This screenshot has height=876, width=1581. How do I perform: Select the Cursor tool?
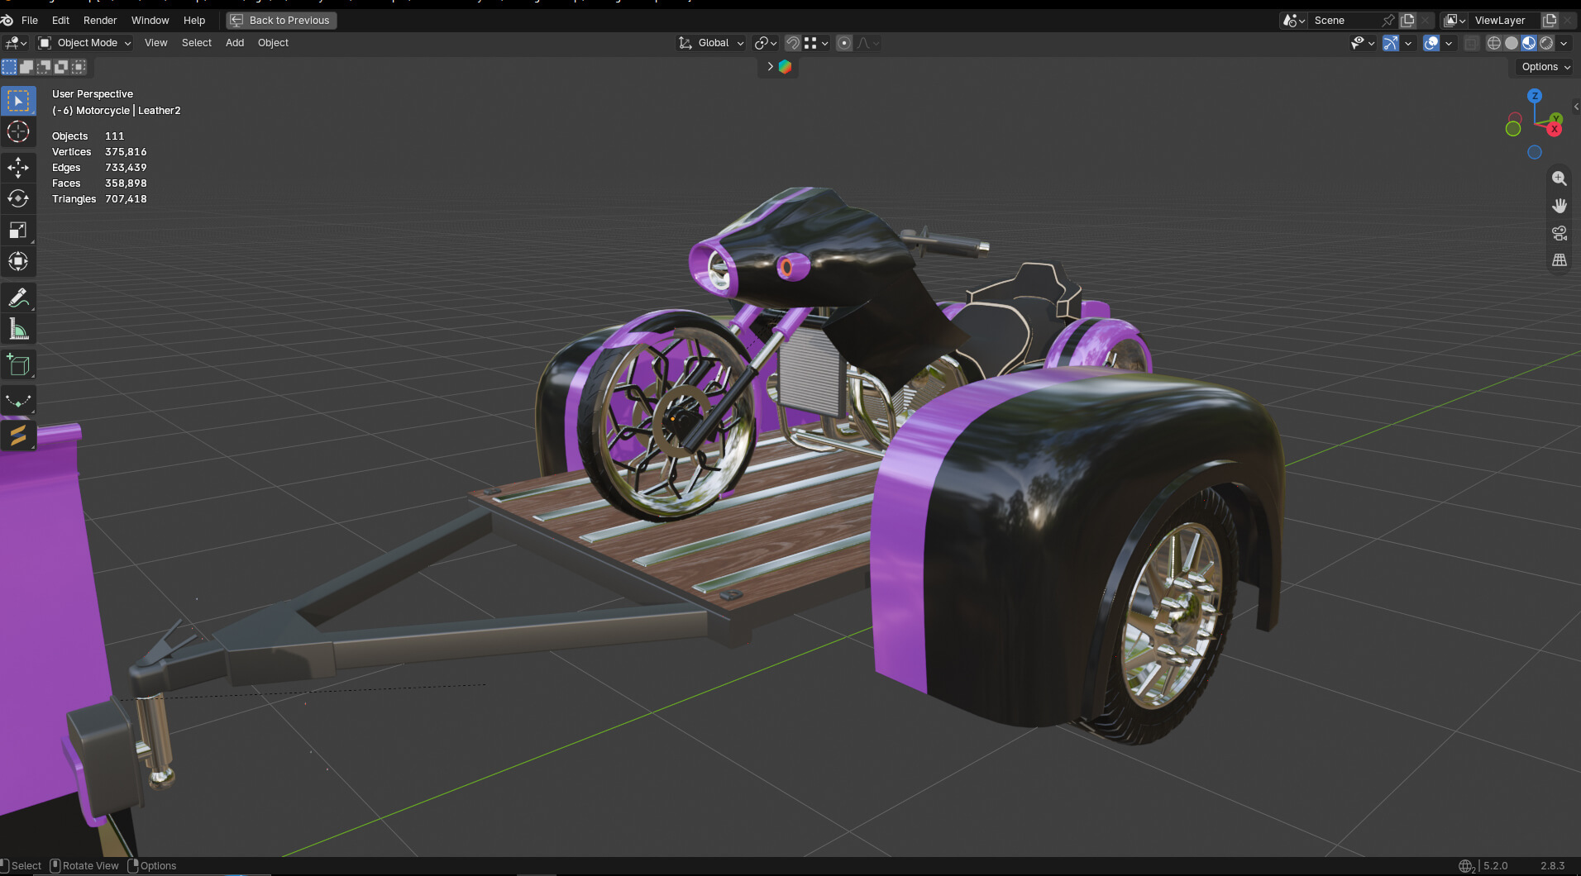click(x=18, y=132)
